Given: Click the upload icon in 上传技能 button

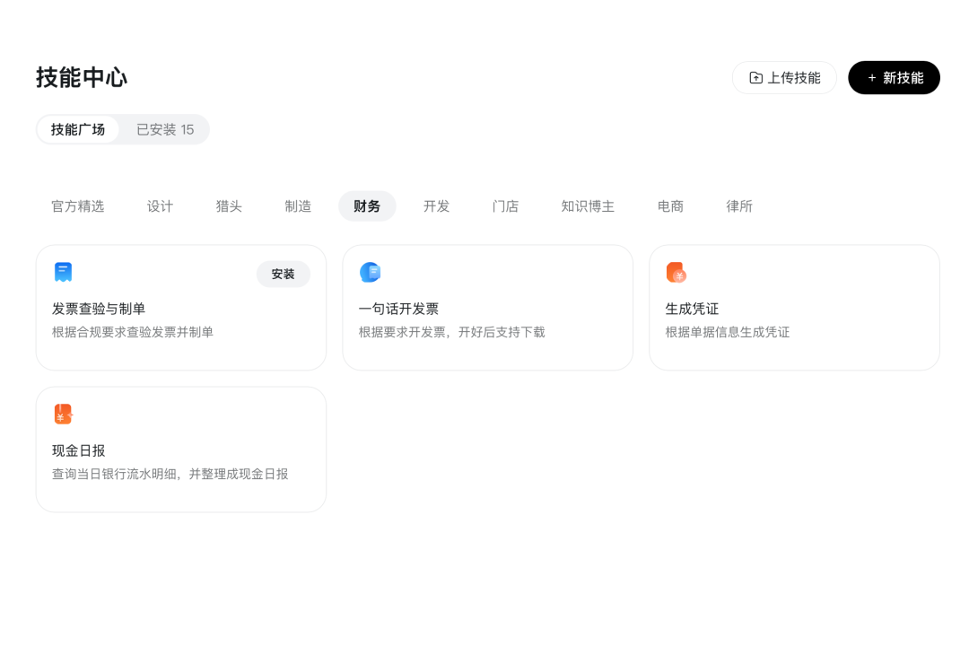Looking at the screenshot, I should click(755, 78).
